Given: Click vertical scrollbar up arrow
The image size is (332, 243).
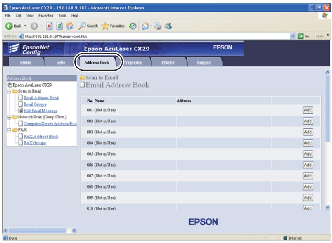Looking at the screenshot, I should 328,72.
